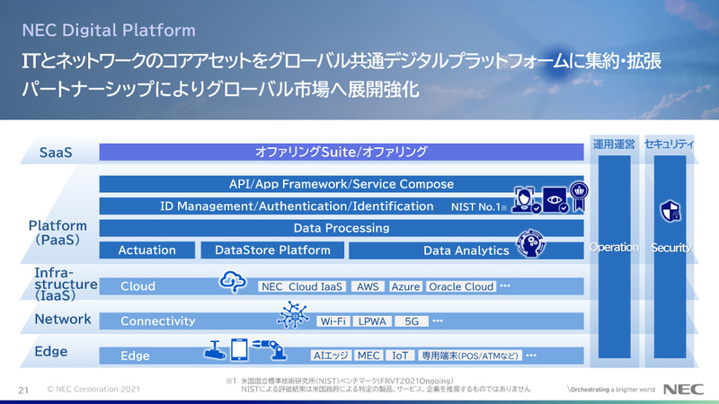Click the Network layer label
Image resolution: width=719 pixels, height=404 pixels.
(63, 320)
